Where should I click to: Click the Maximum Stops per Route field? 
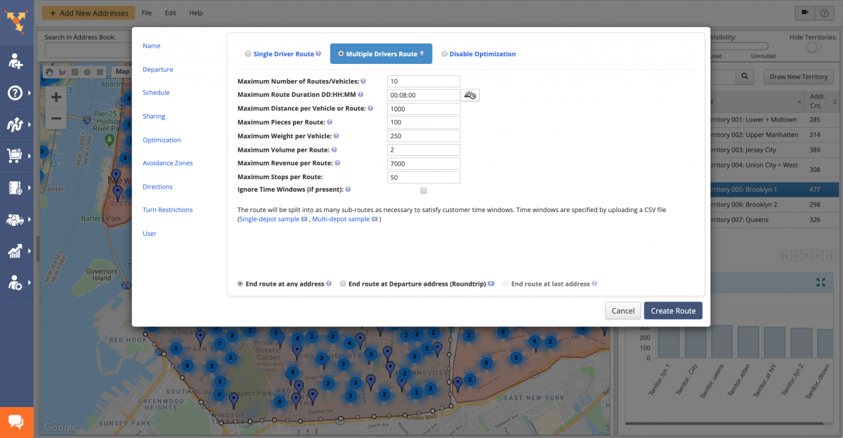click(x=424, y=178)
